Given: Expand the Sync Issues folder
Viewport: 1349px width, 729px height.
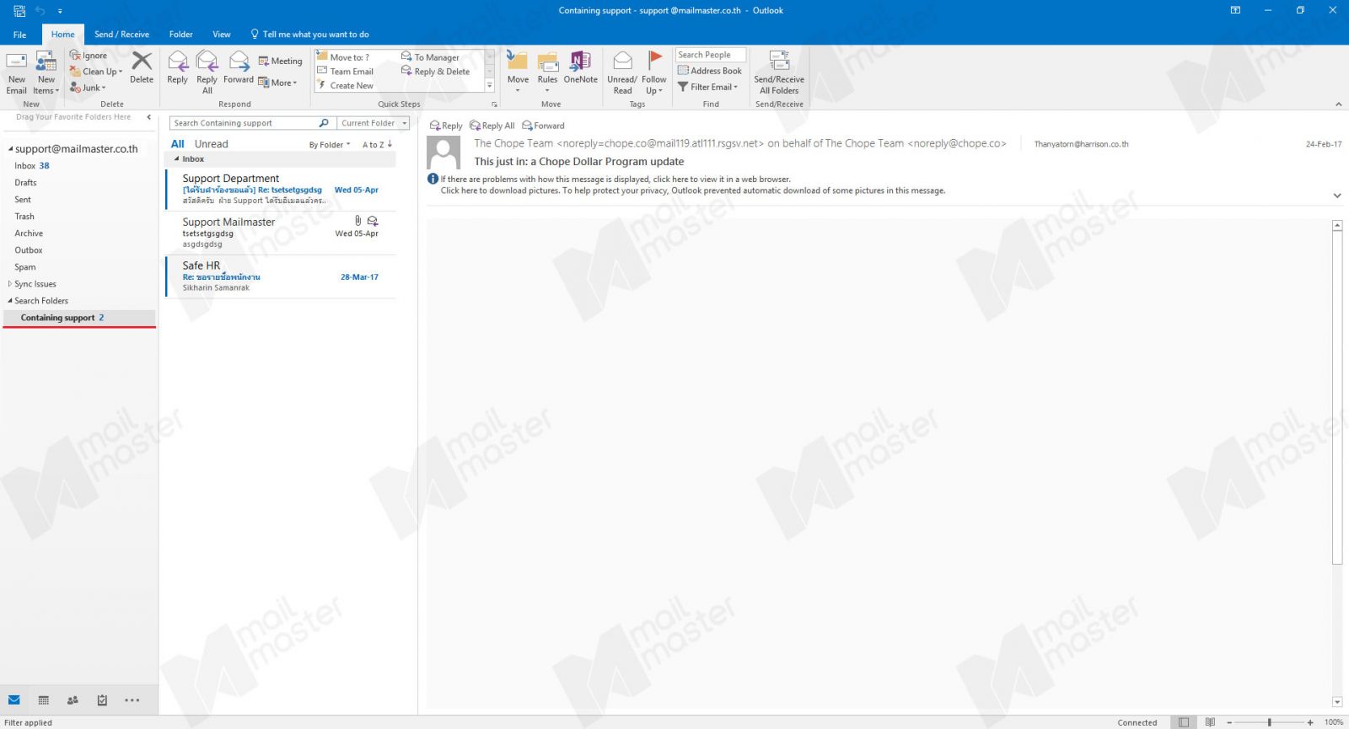Looking at the screenshot, I should pyautogui.click(x=10, y=284).
